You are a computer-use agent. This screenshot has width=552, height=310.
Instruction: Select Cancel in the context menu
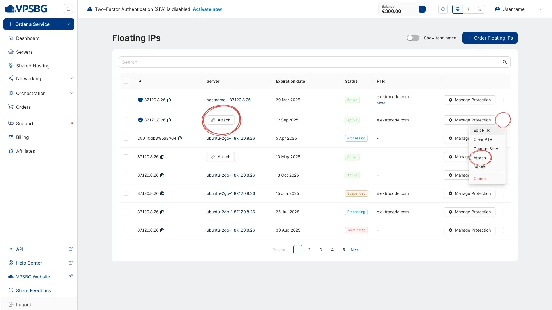coord(480,179)
